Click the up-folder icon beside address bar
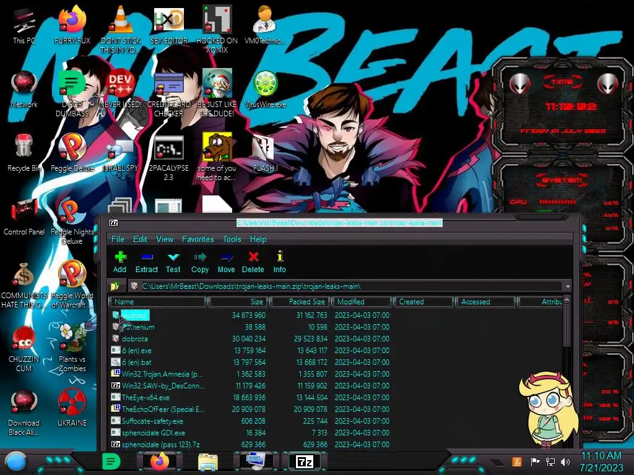 (x=115, y=286)
